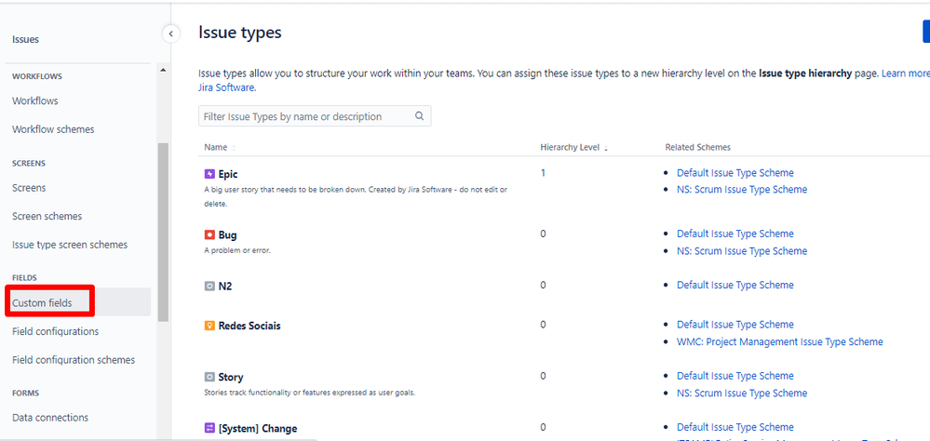Open Workflow schemes in sidebar
Viewport: 930px width, 441px height.
pyautogui.click(x=53, y=129)
